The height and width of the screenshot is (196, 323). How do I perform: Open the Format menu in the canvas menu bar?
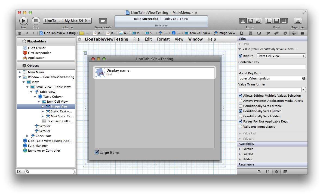click(x=163, y=39)
